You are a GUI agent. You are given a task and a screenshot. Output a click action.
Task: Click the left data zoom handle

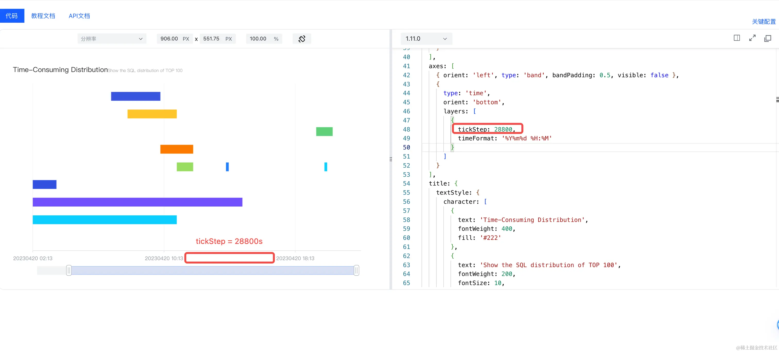69,270
